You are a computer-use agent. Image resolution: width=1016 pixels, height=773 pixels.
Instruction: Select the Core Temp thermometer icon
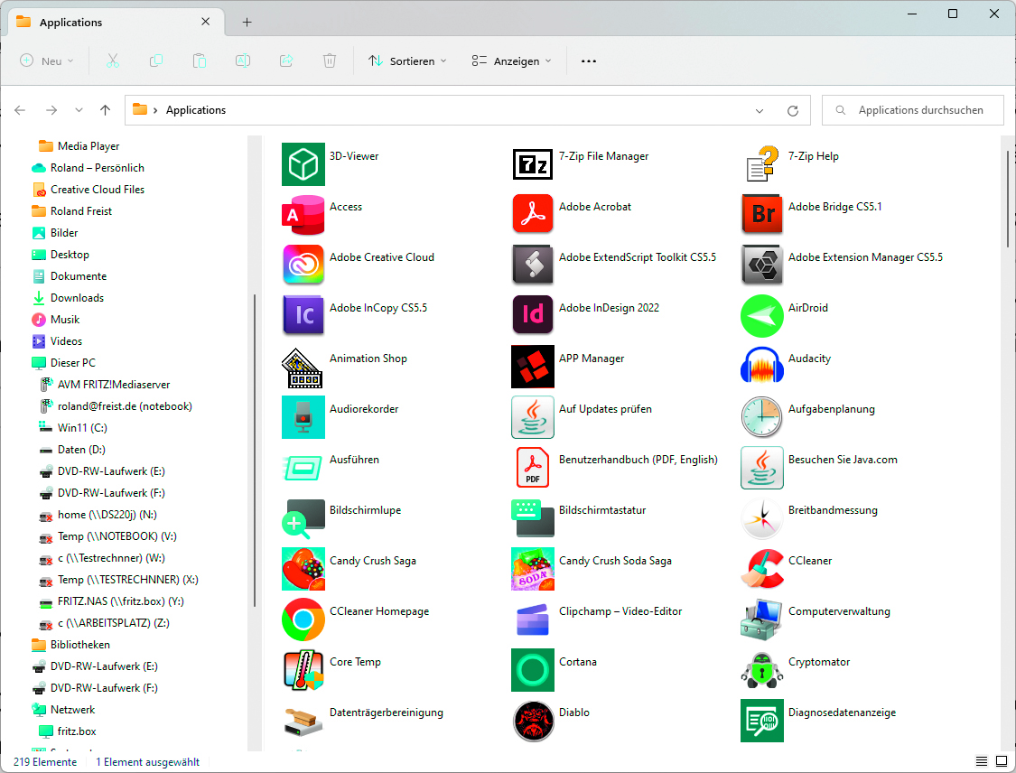pyautogui.click(x=303, y=669)
